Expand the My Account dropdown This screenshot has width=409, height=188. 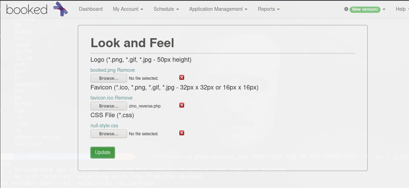coord(128,9)
